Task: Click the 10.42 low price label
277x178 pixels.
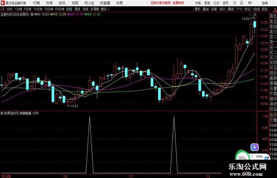Action: coord(74,106)
